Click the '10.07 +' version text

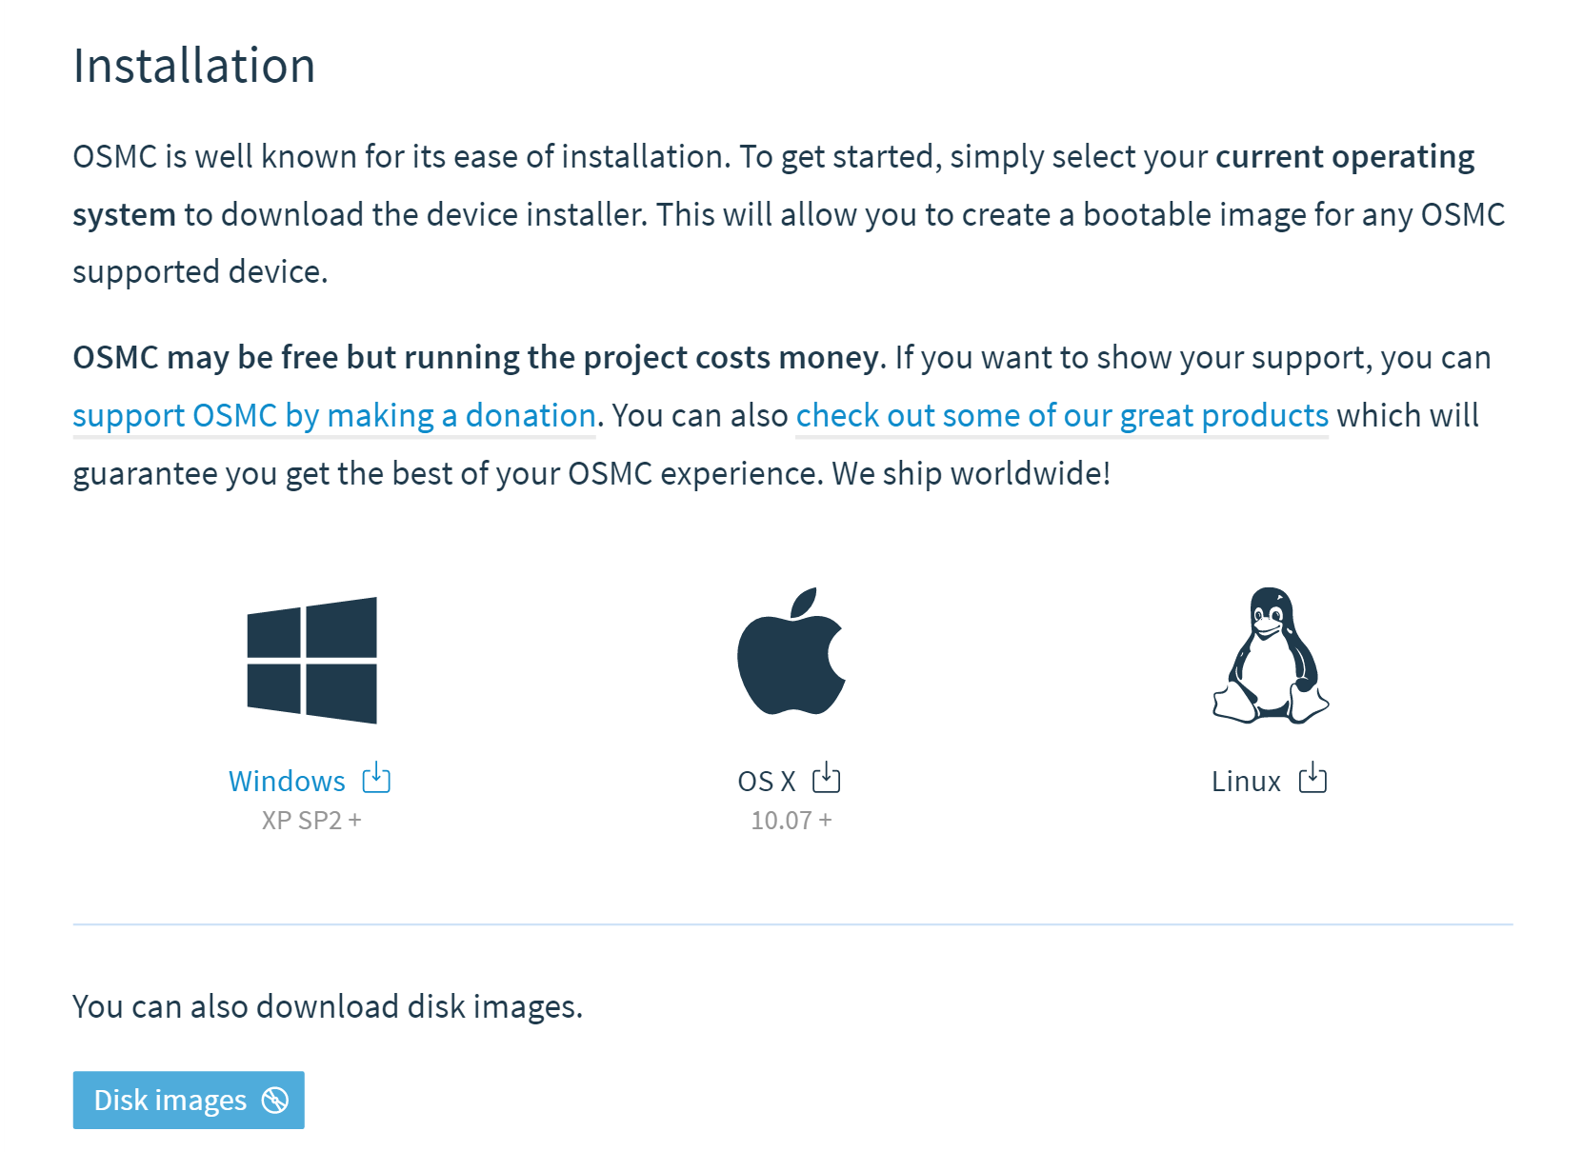[x=791, y=821]
